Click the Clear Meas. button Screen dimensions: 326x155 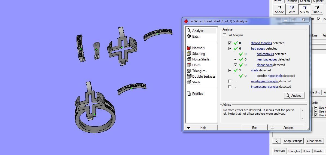click(315, 141)
